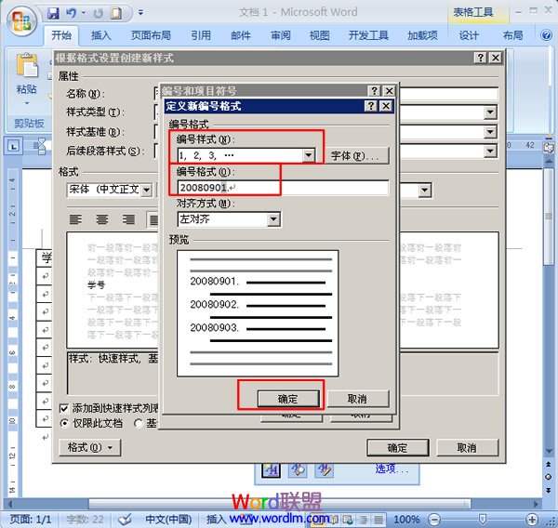Click help icon in 定义新编号格式 dialog
Image resolution: width=558 pixels, height=528 pixels.
coord(371,106)
